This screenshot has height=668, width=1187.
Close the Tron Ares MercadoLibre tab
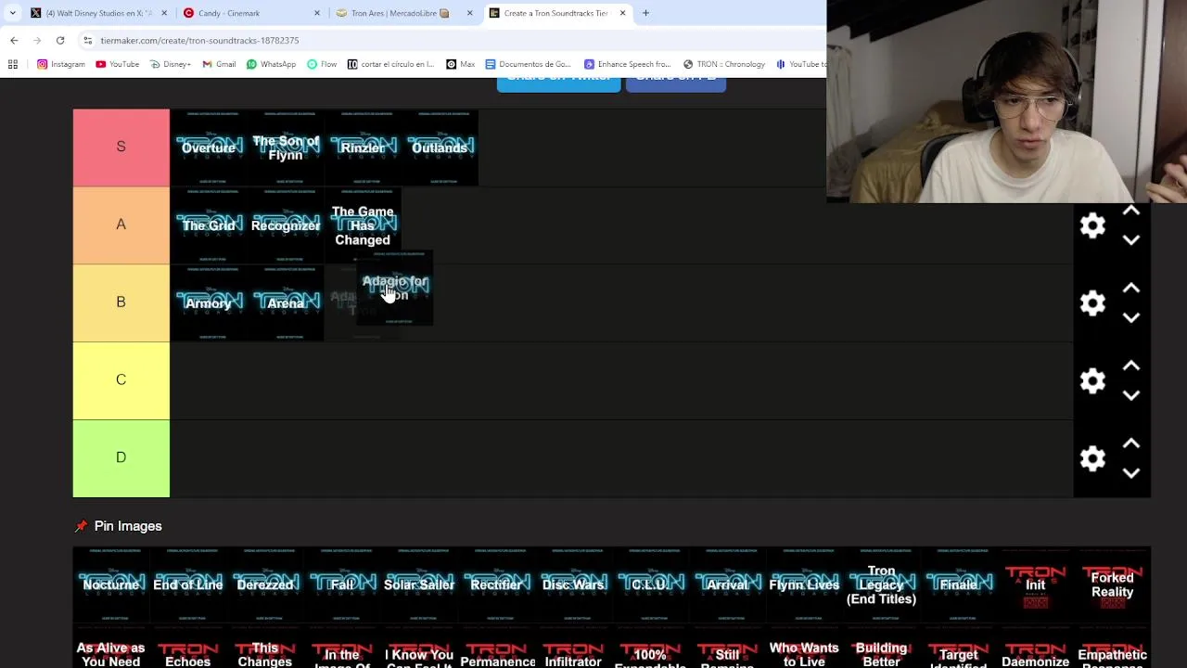(x=469, y=13)
